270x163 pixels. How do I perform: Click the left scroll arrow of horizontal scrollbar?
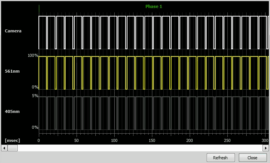pyautogui.click(x=4, y=148)
